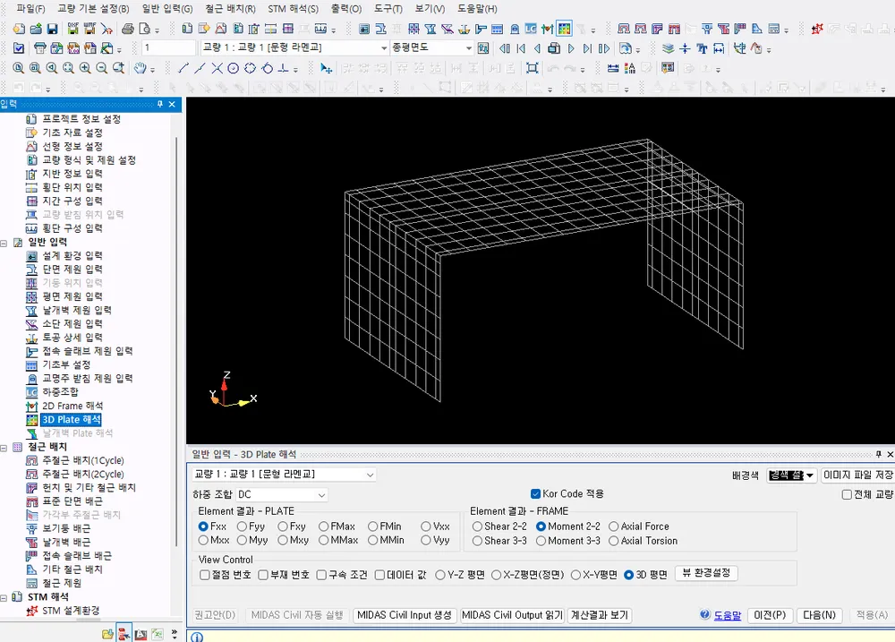Click the highlighted 3D Plate analysis toolbar icon

coord(564,28)
